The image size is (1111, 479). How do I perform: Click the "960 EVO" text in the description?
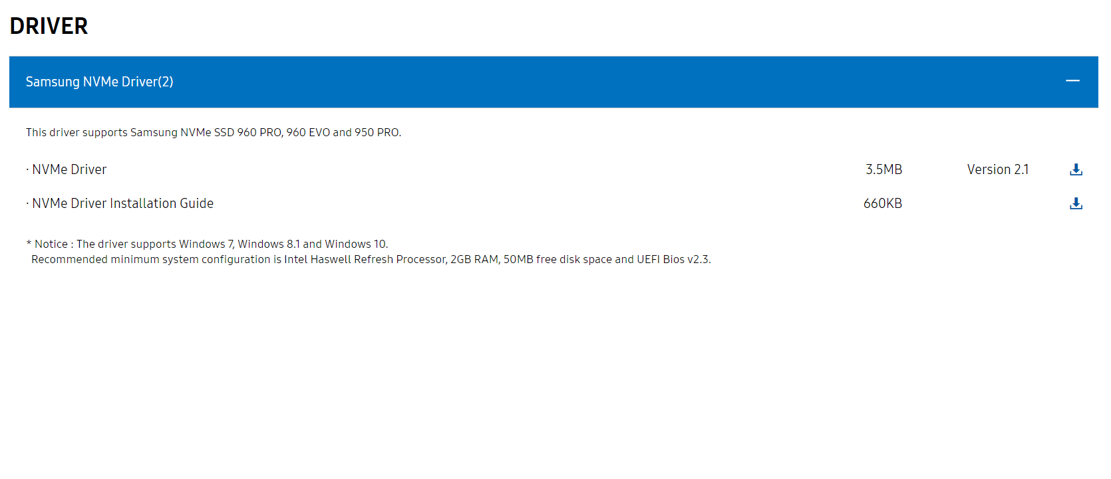pos(308,132)
